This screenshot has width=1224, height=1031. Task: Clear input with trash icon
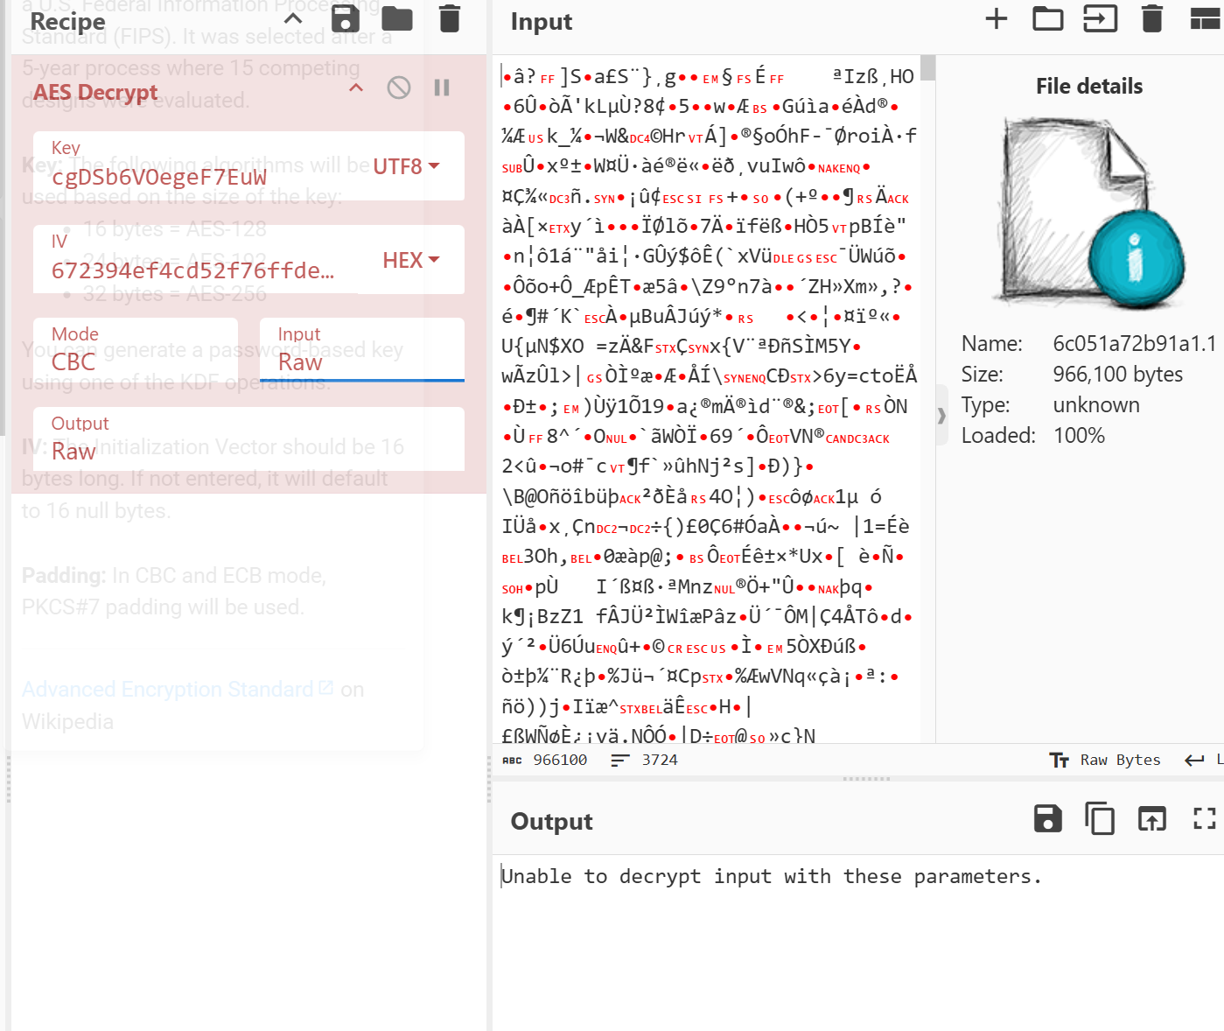point(1152,18)
